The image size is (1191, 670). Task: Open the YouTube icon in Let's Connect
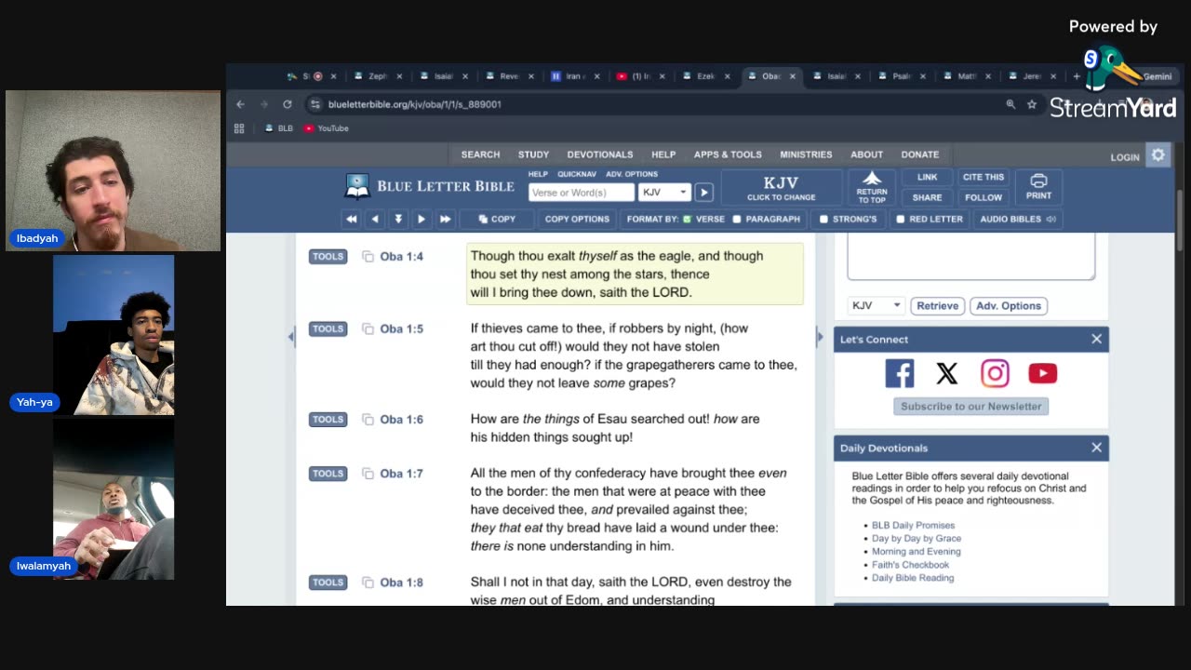coord(1042,373)
